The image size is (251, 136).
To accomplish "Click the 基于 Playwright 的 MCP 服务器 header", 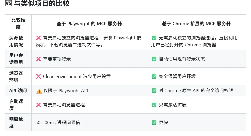I will 89,24.
